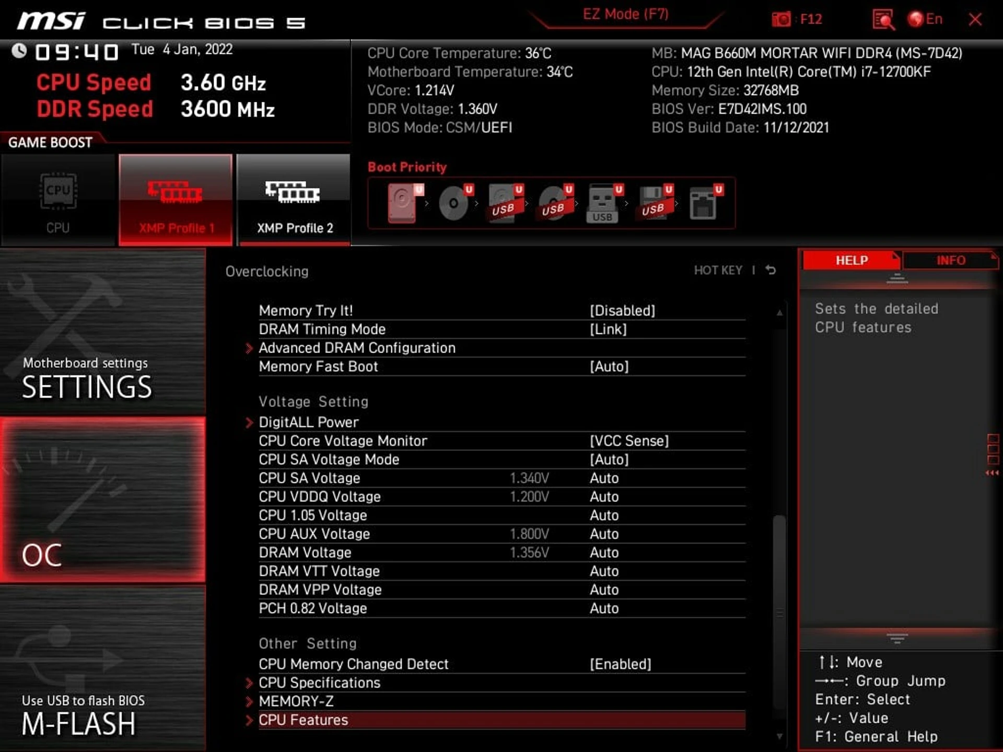Edit the PCH 0.82 Voltage Auto field
The image size is (1003, 752).
604,608
